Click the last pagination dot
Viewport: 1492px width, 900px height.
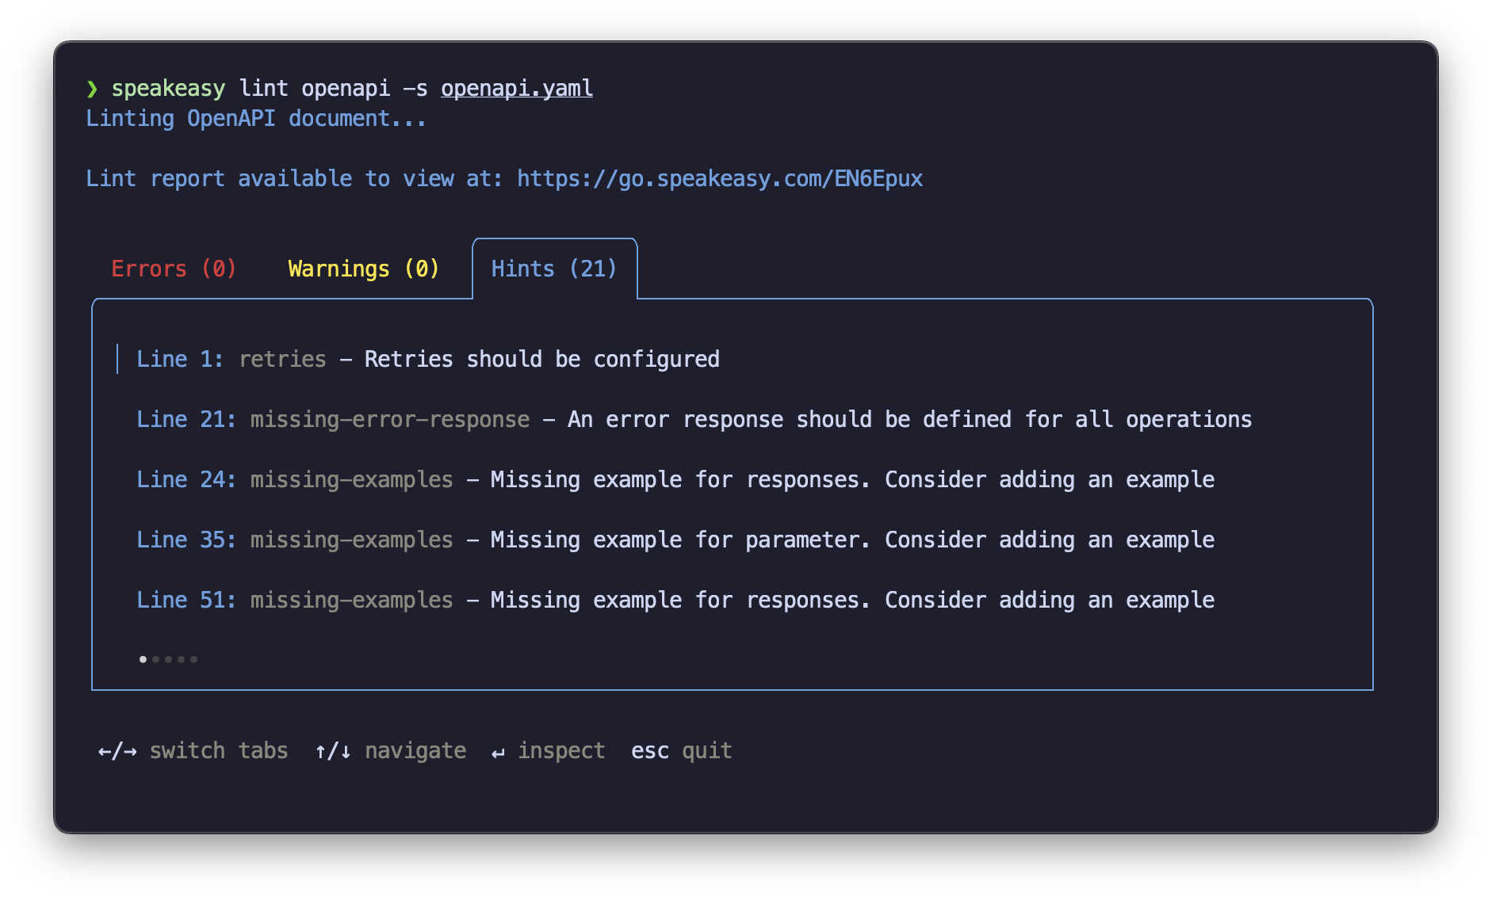click(x=194, y=659)
